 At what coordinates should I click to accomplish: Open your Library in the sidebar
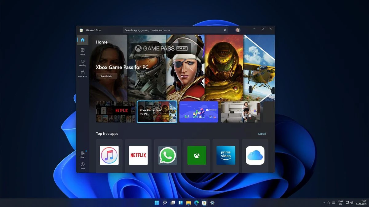click(82, 154)
